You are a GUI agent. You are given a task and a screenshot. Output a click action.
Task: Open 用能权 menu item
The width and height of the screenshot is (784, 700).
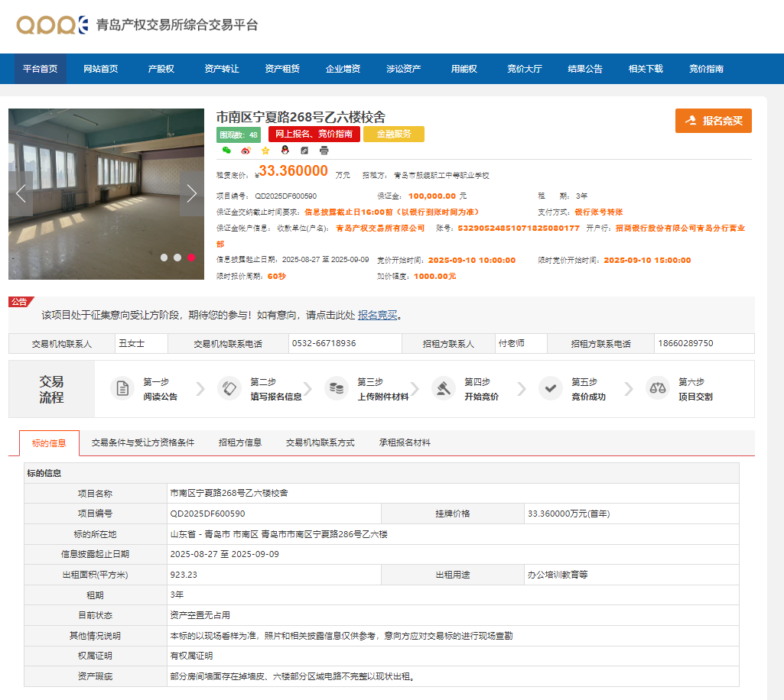[x=464, y=69]
